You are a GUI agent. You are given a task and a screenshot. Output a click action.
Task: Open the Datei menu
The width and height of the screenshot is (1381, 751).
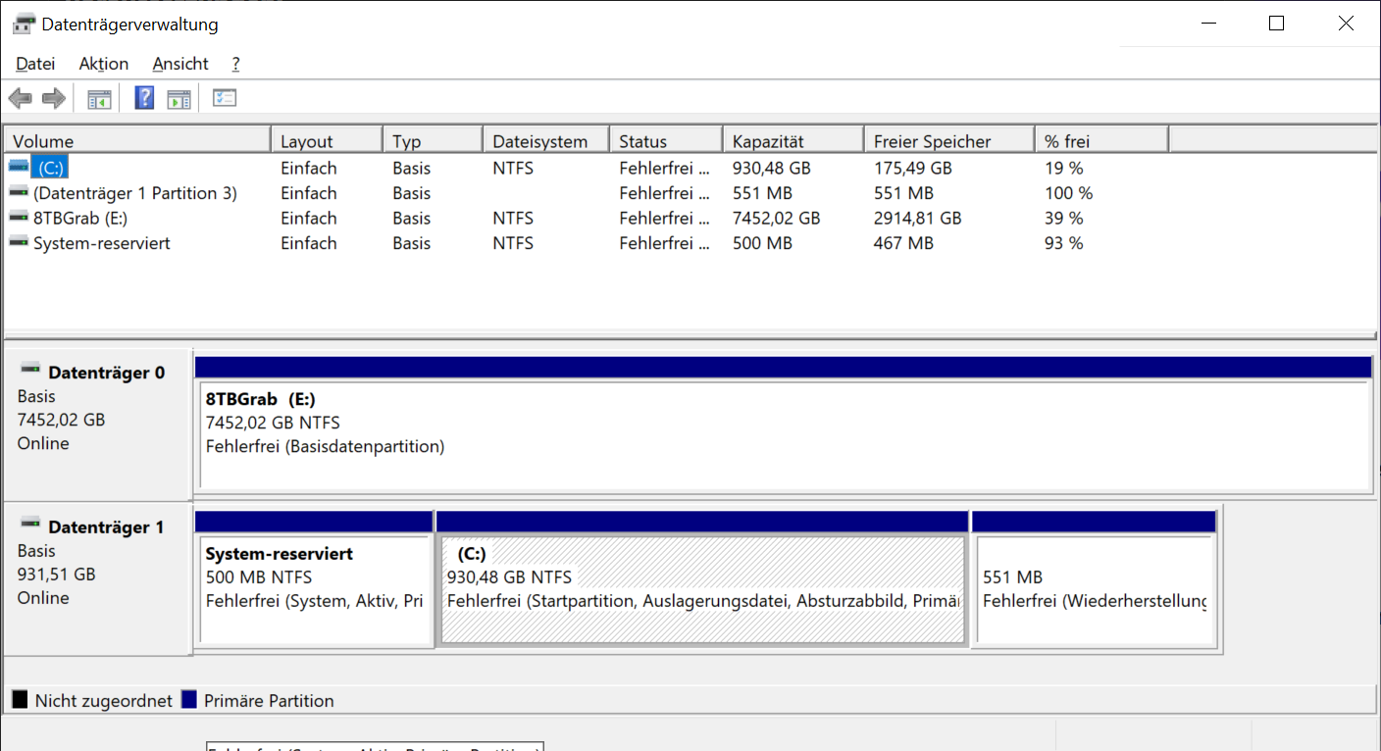pyautogui.click(x=35, y=64)
